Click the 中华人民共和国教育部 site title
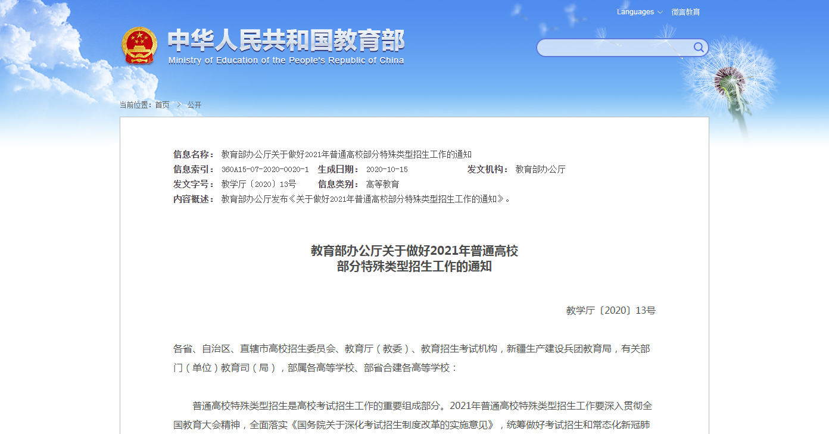The width and height of the screenshot is (829, 434). (286, 40)
